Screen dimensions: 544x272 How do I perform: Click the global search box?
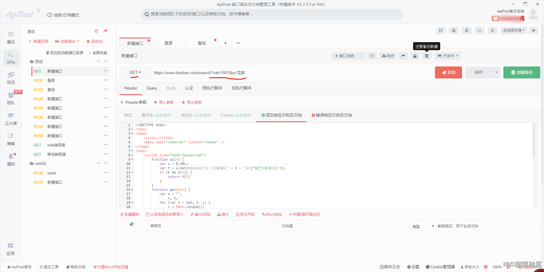[x=272, y=14]
